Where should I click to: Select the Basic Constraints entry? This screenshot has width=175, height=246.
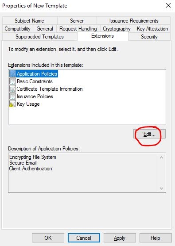pos(35,81)
